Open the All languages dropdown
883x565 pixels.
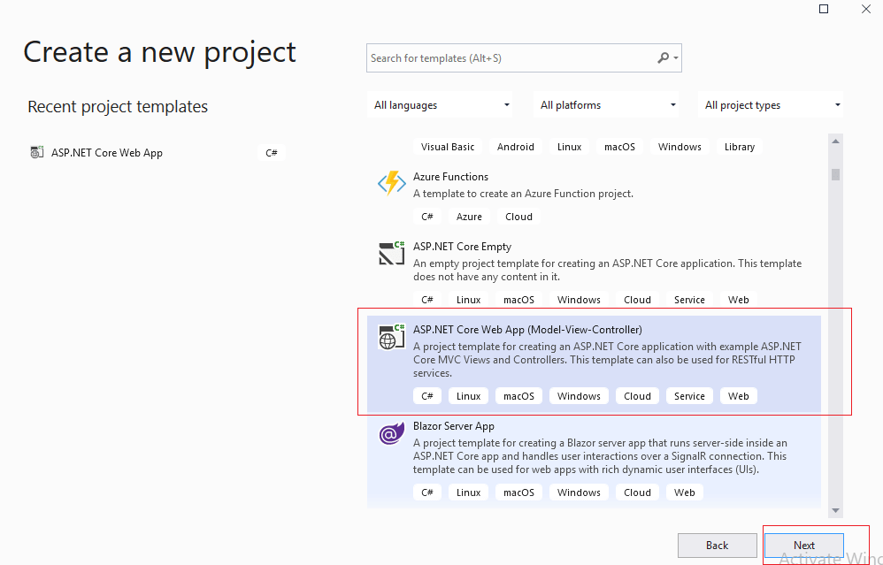point(440,104)
